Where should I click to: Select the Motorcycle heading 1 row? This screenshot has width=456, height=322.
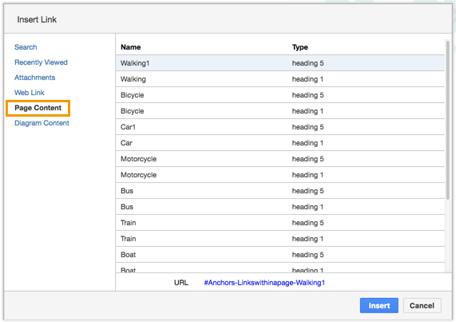click(x=280, y=175)
